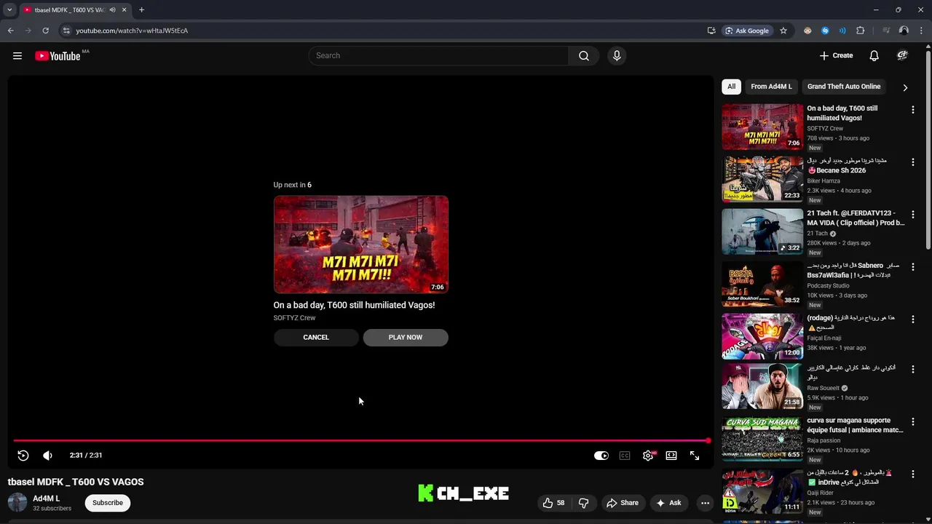Viewport: 932px width, 524px height.
Task: Select the All filter chip
Action: 731,87
